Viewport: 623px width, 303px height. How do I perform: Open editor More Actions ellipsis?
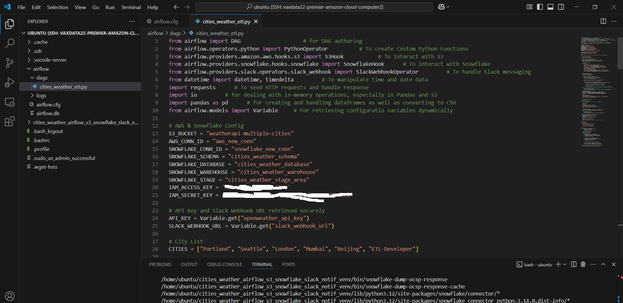click(x=614, y=21)
